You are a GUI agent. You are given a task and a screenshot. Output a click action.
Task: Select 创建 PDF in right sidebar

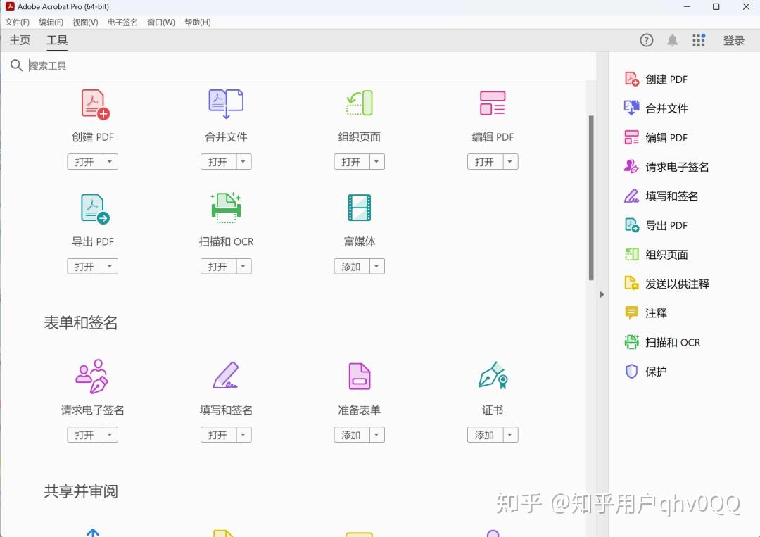click(656, 79)
